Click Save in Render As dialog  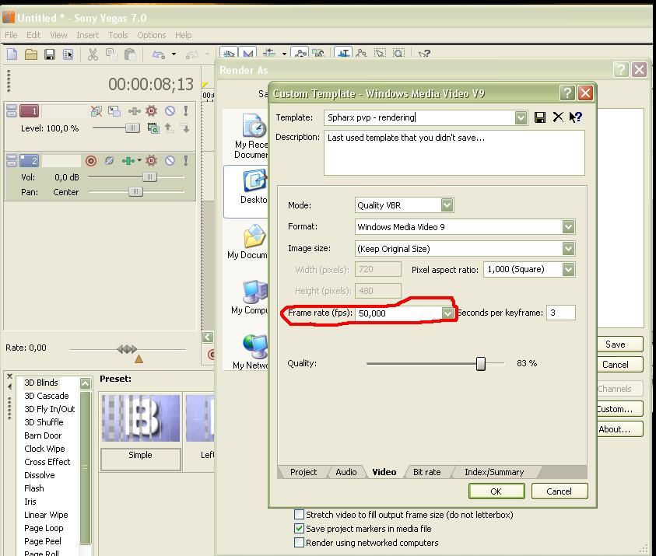coord(619,344)
